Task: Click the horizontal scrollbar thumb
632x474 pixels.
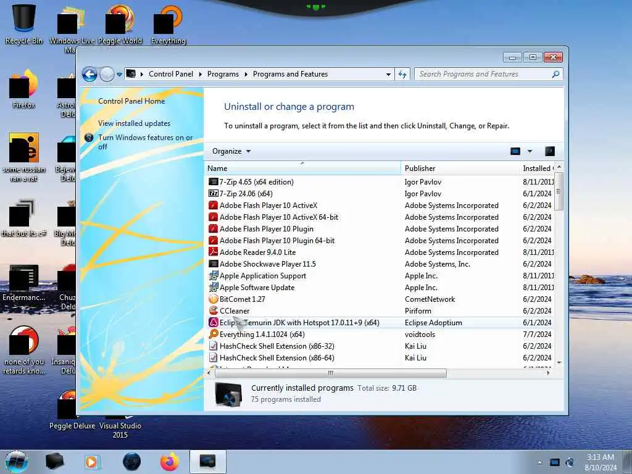Action: (x=331, y=373)
